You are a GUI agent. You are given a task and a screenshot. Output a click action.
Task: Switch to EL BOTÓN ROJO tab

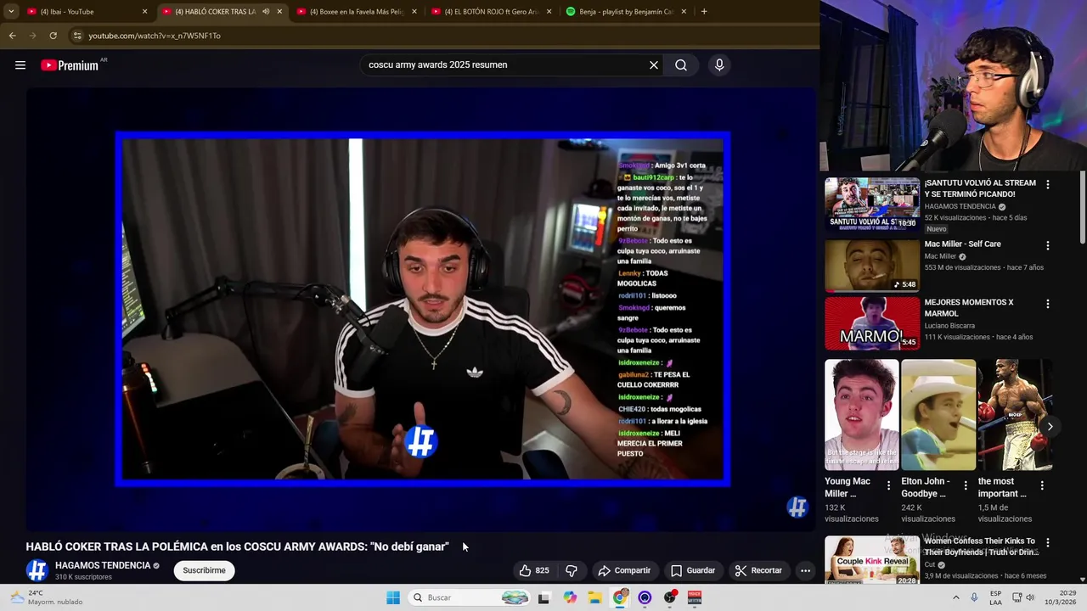pos(492,12)
